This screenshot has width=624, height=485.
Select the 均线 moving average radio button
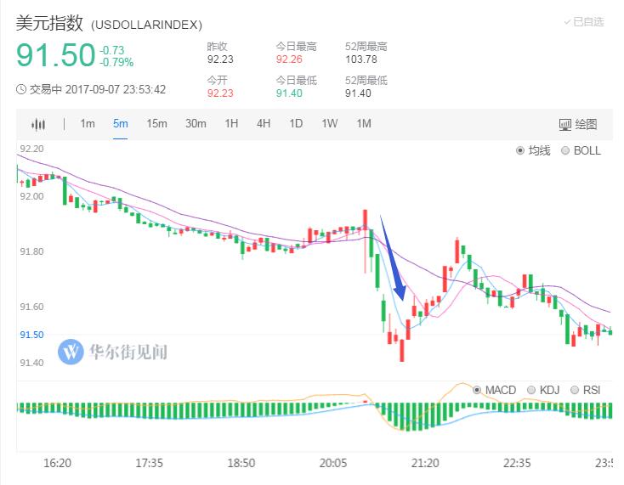[x=521, y=150]
